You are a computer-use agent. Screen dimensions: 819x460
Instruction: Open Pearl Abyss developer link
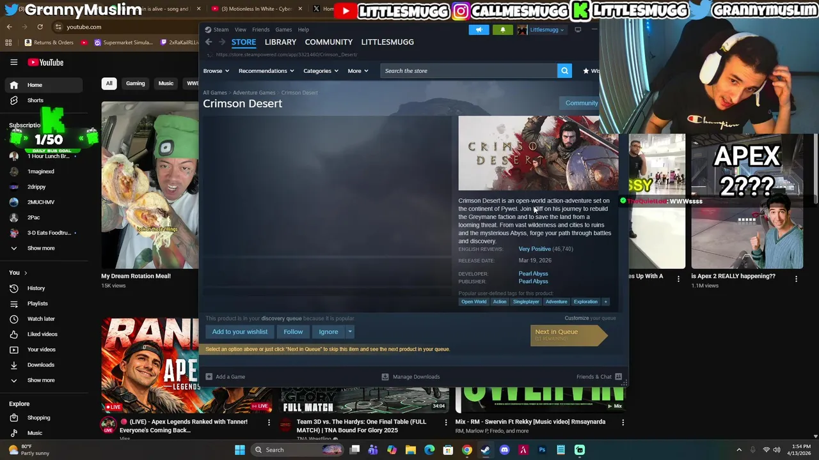533,273
